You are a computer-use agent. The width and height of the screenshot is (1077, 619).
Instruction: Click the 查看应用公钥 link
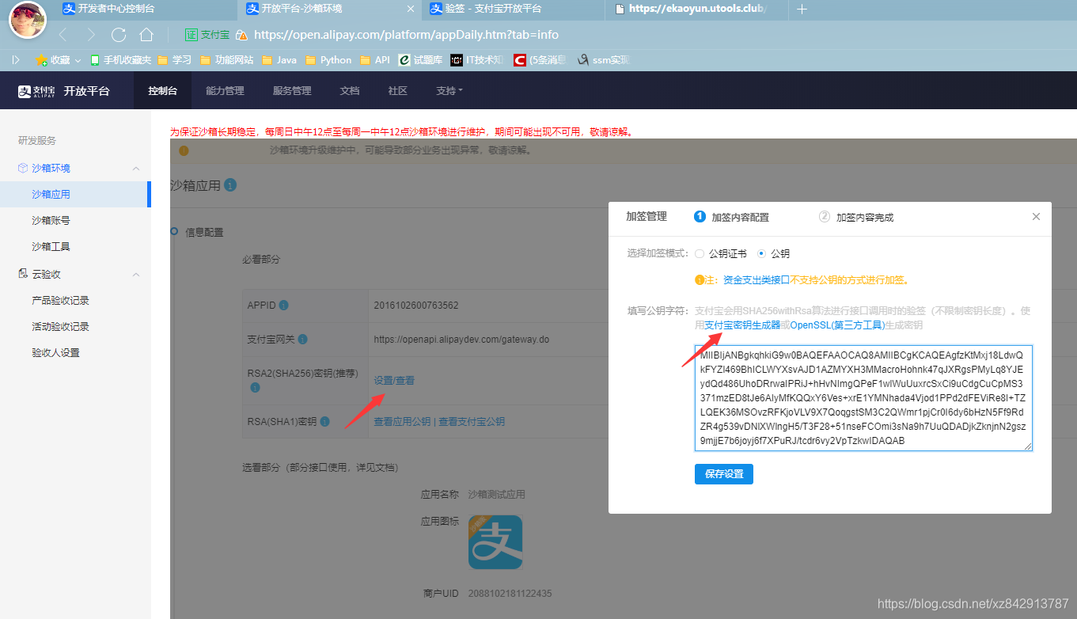402,422
